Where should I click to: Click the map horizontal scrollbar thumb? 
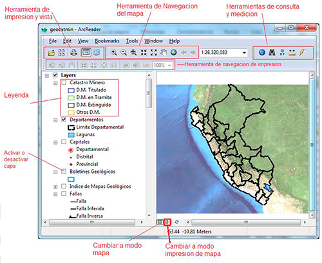(246, 222)
